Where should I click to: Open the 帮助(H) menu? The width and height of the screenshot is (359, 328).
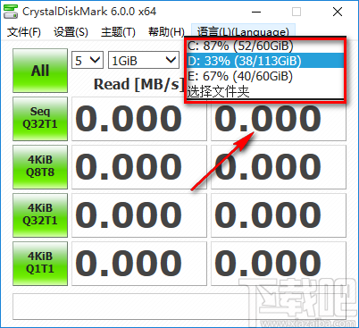[x=166, y=31]
